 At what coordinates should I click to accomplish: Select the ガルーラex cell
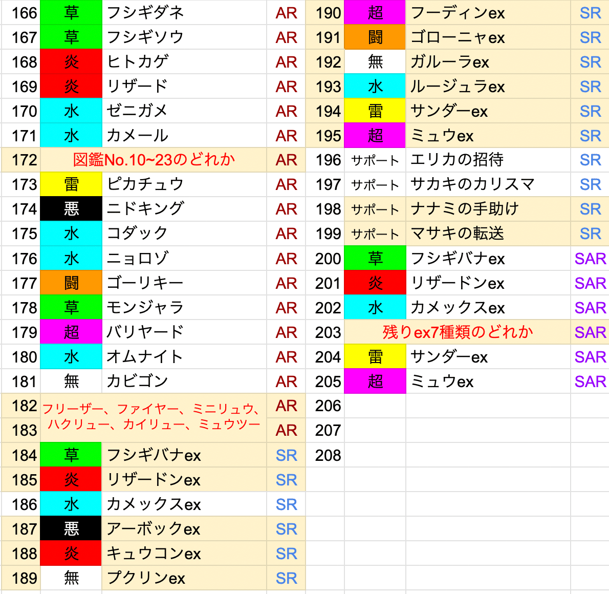tap(488, 62)
